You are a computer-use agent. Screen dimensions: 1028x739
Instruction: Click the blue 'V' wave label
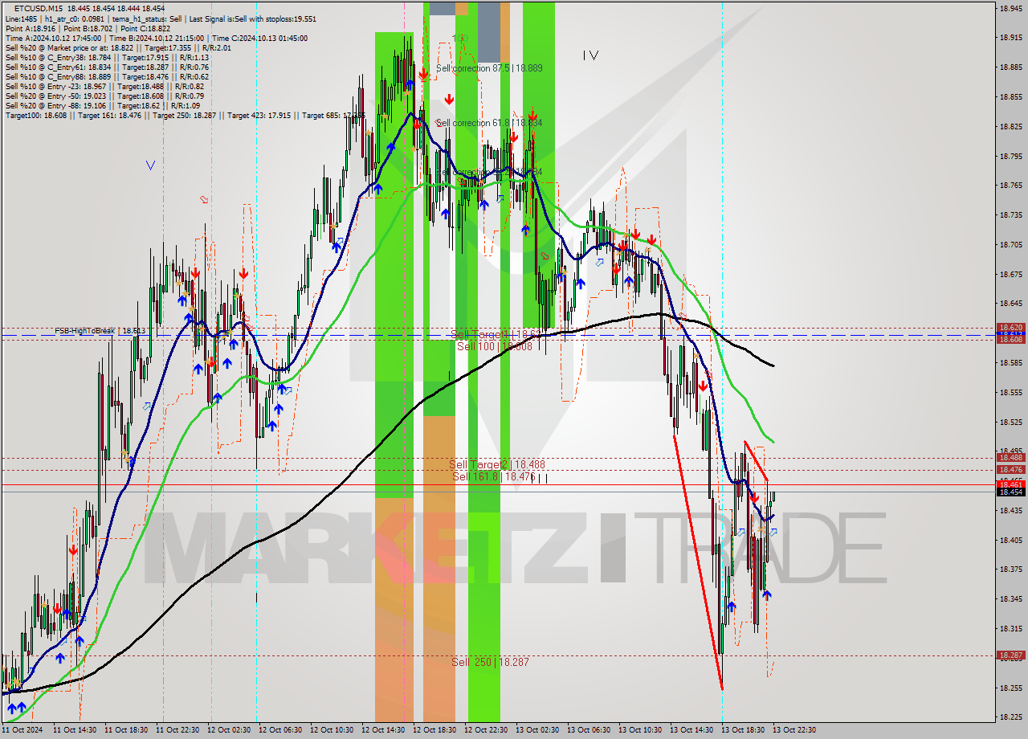tap(150, 165)
